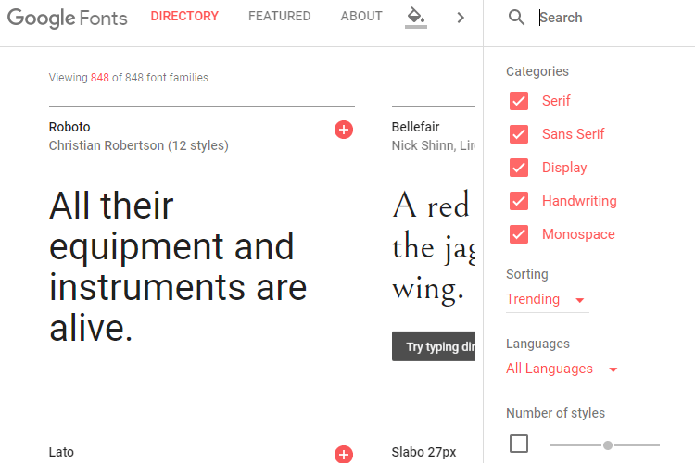
Task: Click the Roboto sample preview text
Action: click(x=178, y=267)
